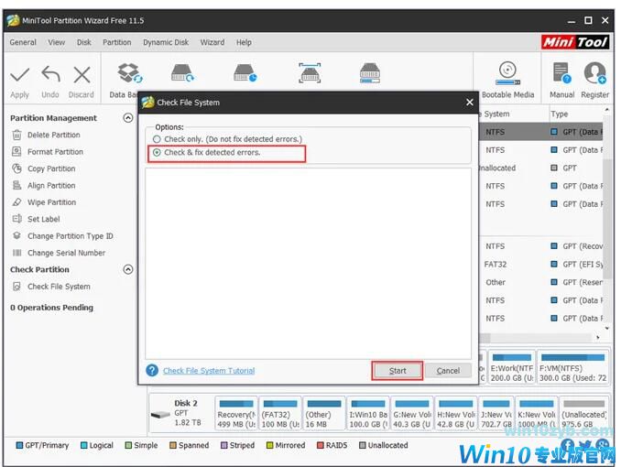The width and height of the screenshot is (621, 467).
Task: Select the Other 16 MB partition block
Action: click(x=324, y=414)
